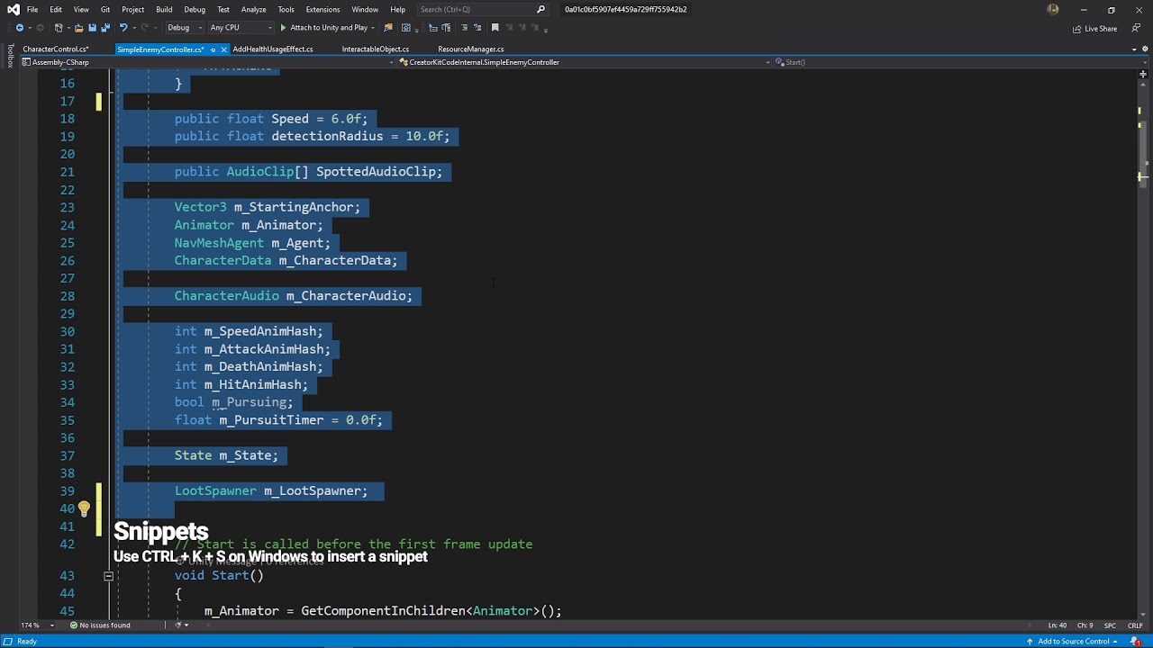Screen dimensions: 1153x648
Task: Open the Debug configuration dropdown
Action: pyautogui.click(x=185, y=28)
